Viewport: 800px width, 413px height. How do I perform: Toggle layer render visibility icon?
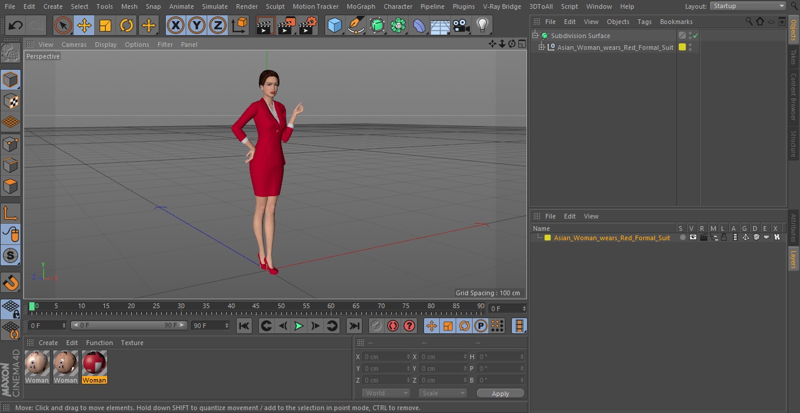coord(703,238)
